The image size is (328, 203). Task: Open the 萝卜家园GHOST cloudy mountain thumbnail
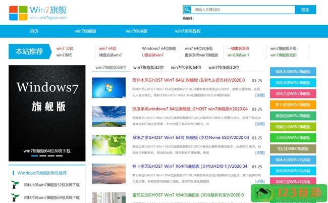pos(109,174)
